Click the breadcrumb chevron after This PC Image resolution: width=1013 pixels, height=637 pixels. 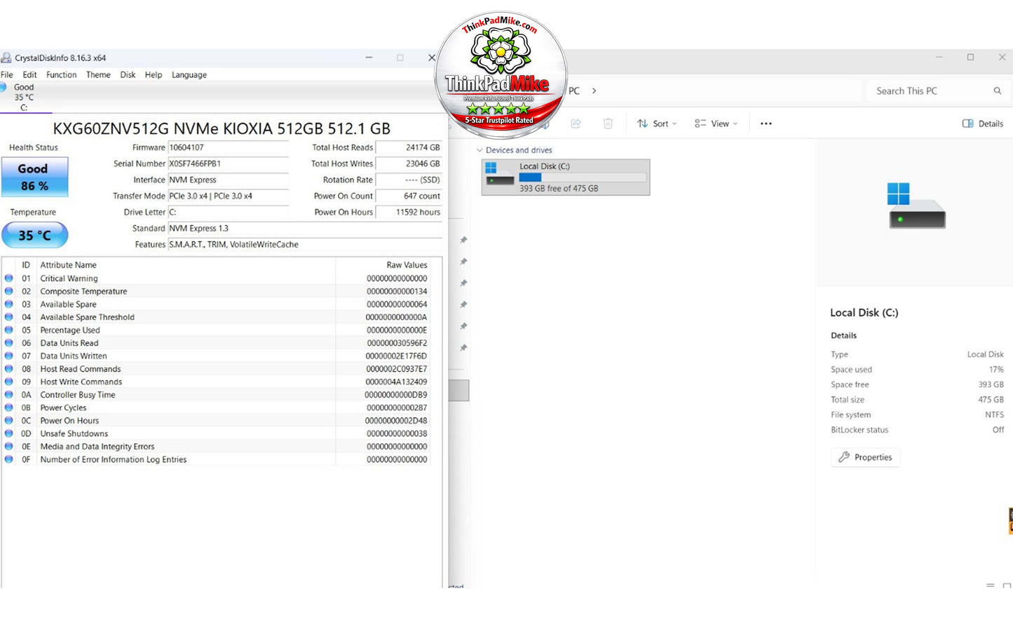click(x=594, y=90)
